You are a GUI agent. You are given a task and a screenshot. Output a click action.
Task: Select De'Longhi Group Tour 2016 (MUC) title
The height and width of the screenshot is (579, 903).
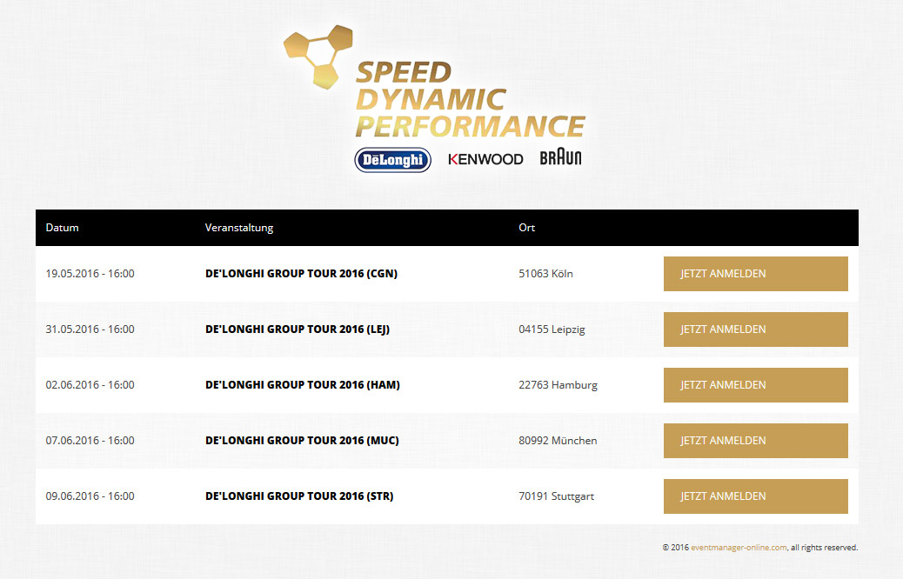tap(302, 441)
